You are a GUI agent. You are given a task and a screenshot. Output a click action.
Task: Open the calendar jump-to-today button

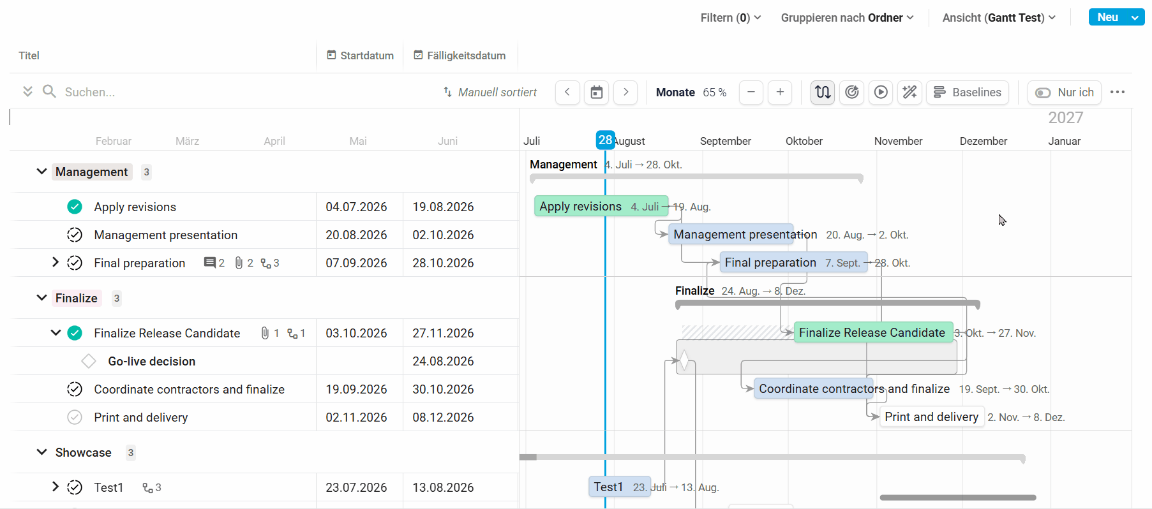pyautogui.click(x=597, y=92)
